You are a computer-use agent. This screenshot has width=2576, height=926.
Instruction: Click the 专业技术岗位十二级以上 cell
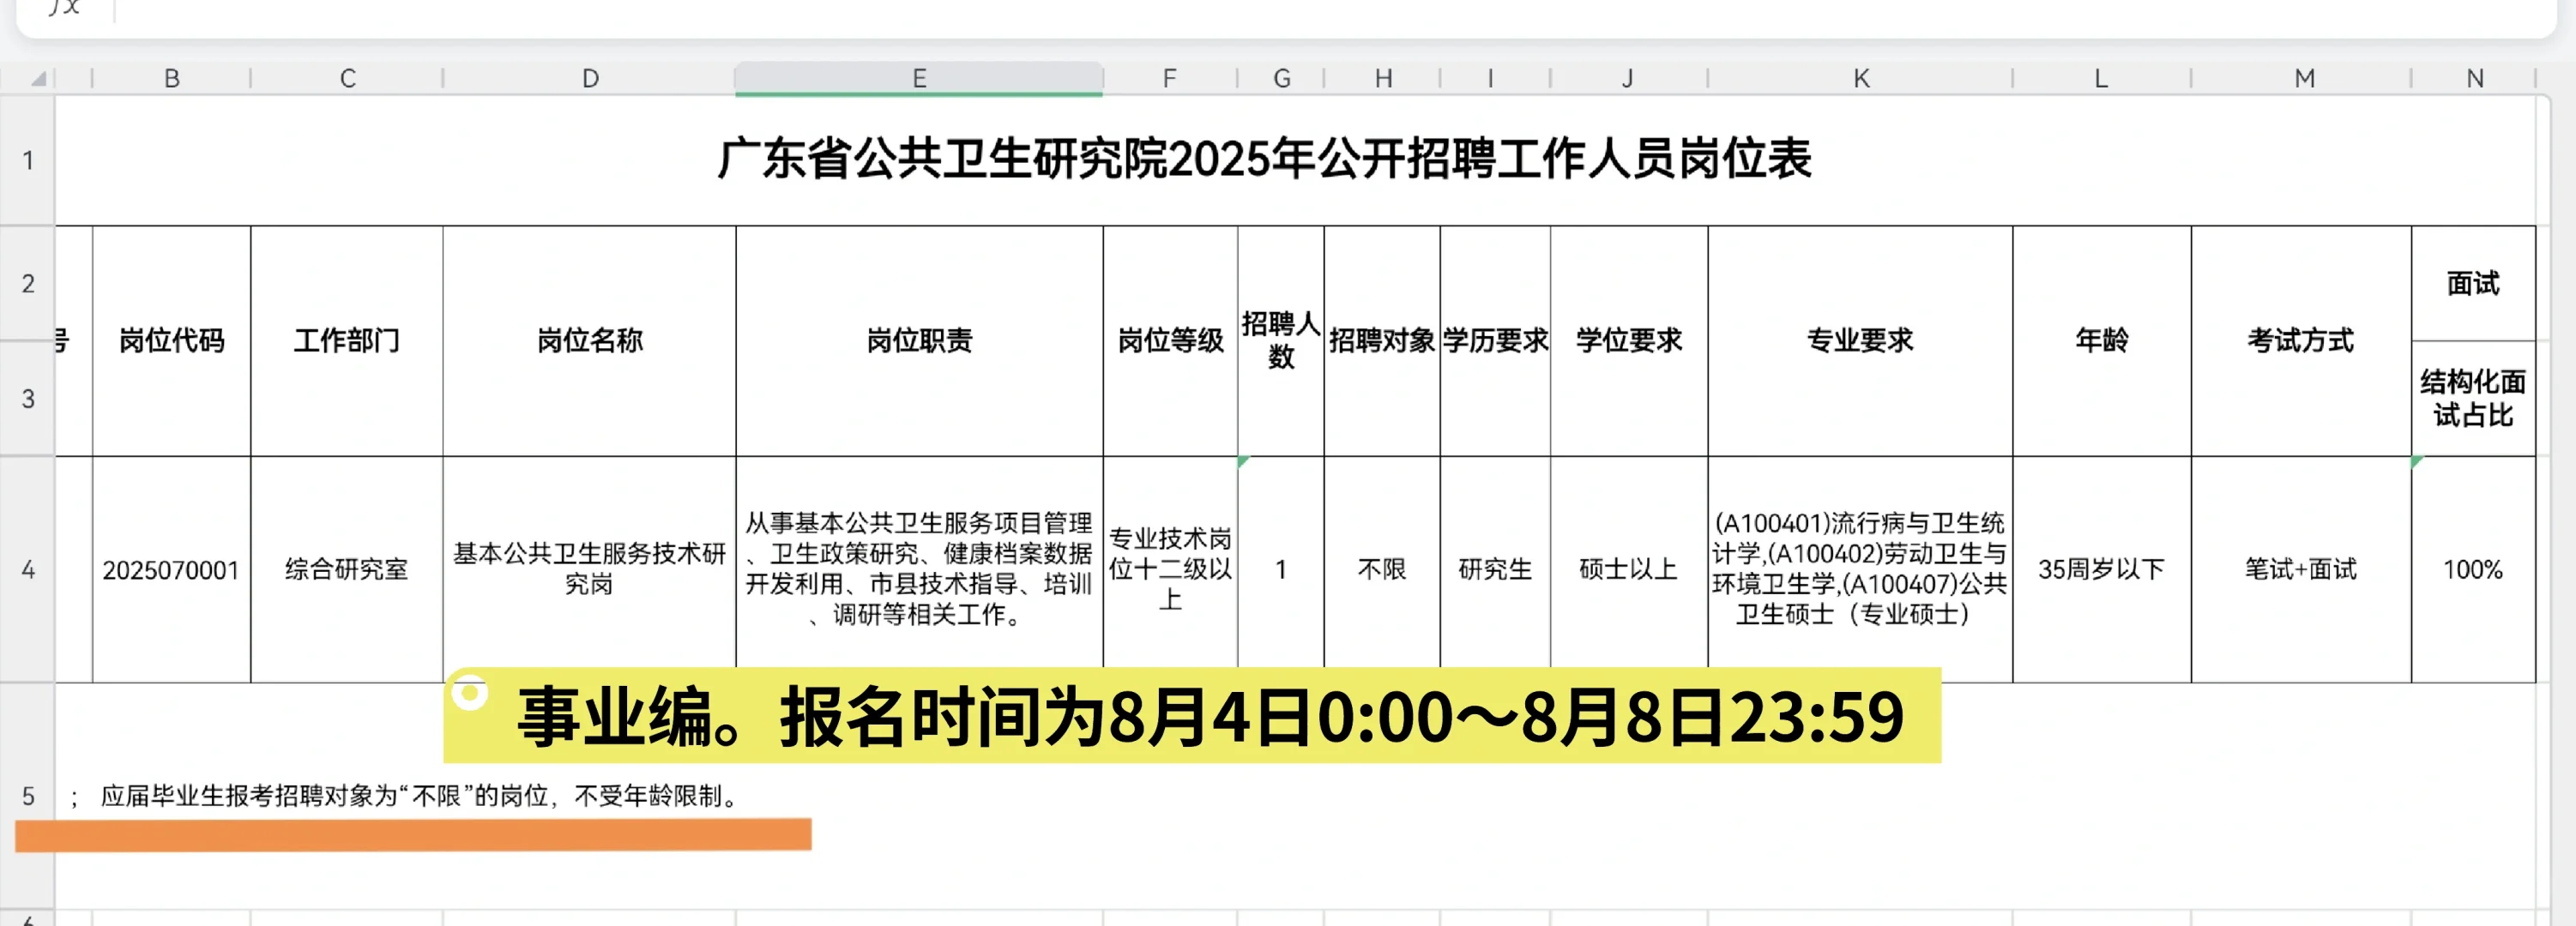pos(1170,569)
